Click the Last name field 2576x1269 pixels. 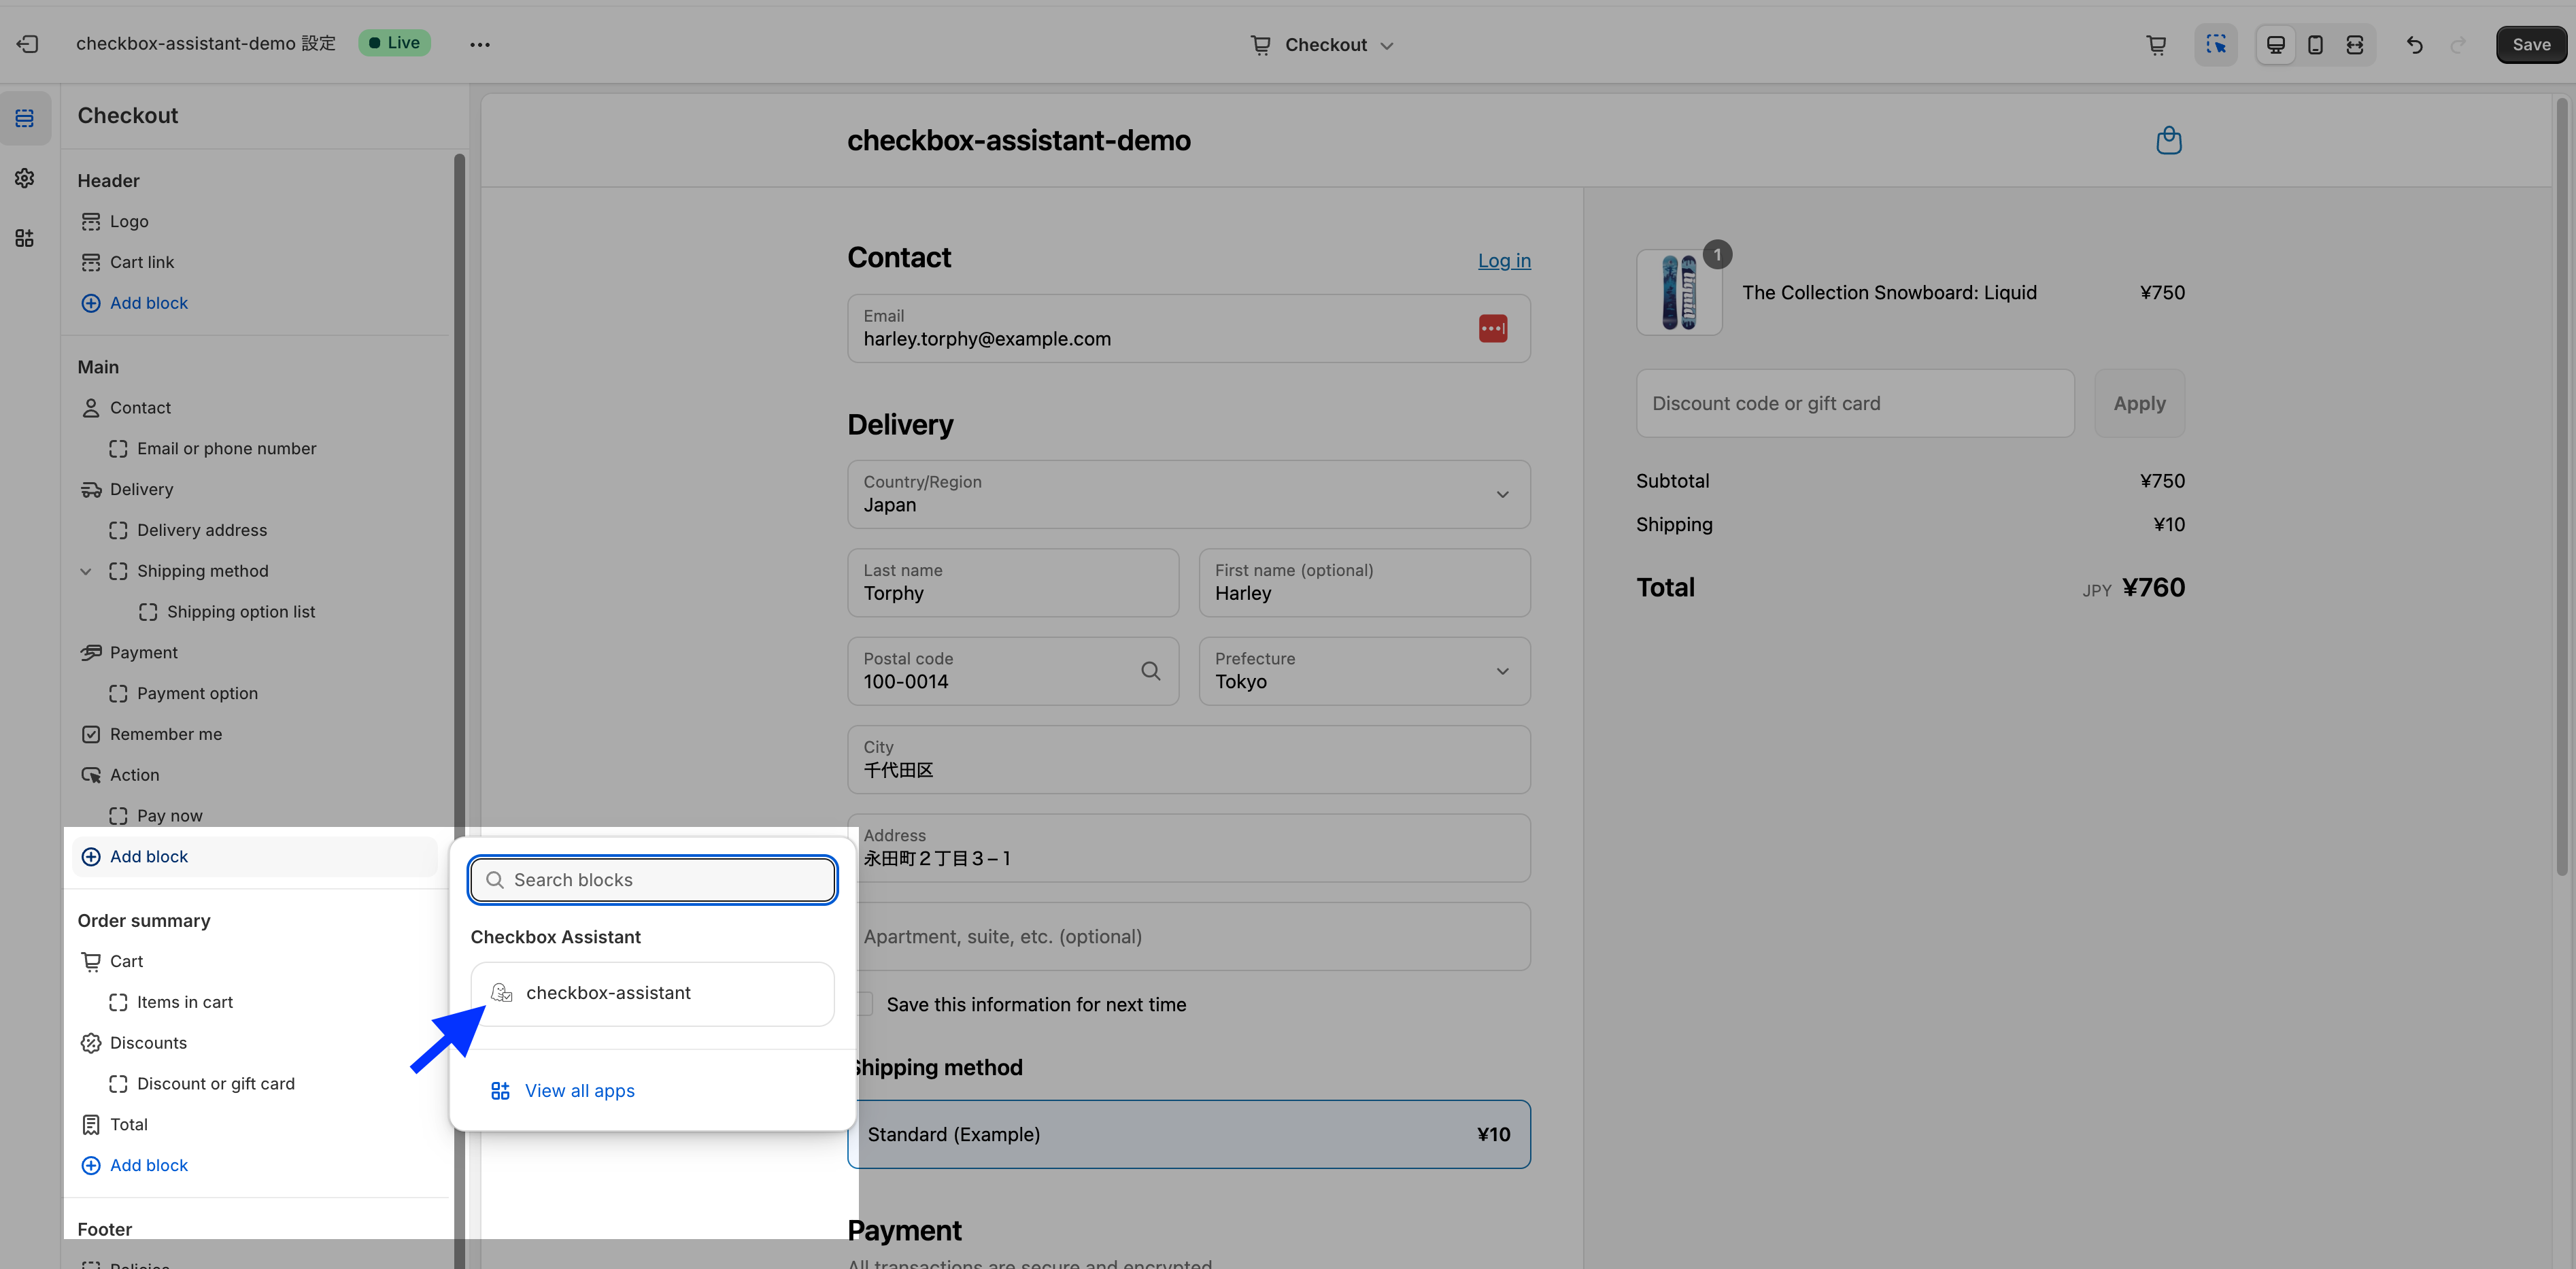[x=1013, y=583]
